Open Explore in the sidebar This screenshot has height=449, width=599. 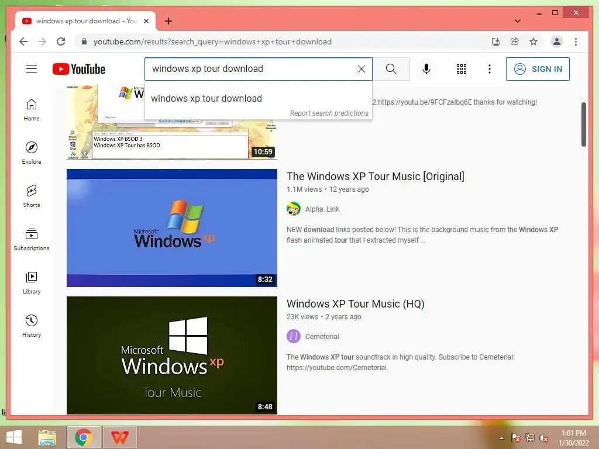point(32,153)
